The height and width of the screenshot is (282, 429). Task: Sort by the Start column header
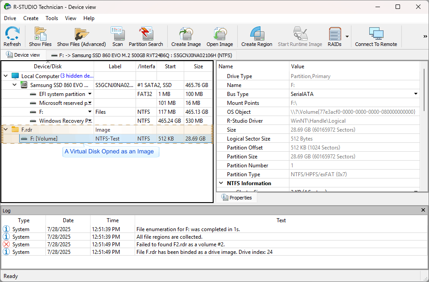pyautogui.click(x=170, y=66)
